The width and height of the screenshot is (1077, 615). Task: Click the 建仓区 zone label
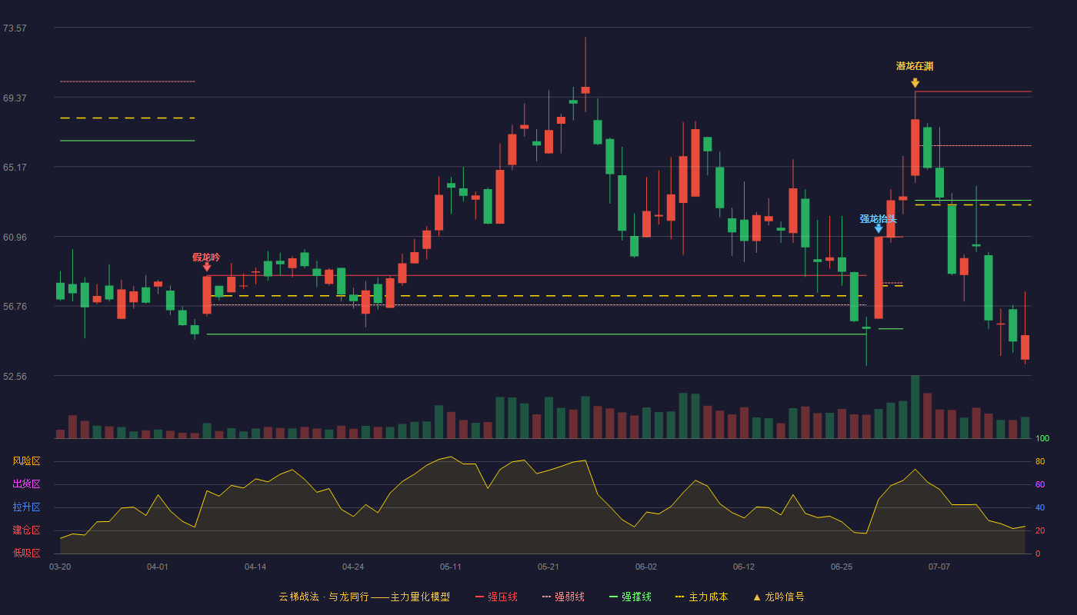click(x=26, y=530)
